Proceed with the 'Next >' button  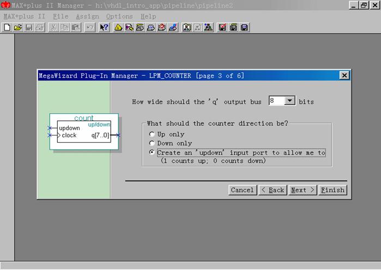tap(303, 190)
